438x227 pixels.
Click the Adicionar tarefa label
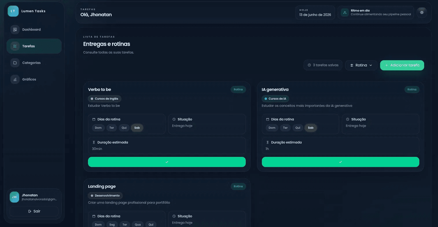(405, 65)
